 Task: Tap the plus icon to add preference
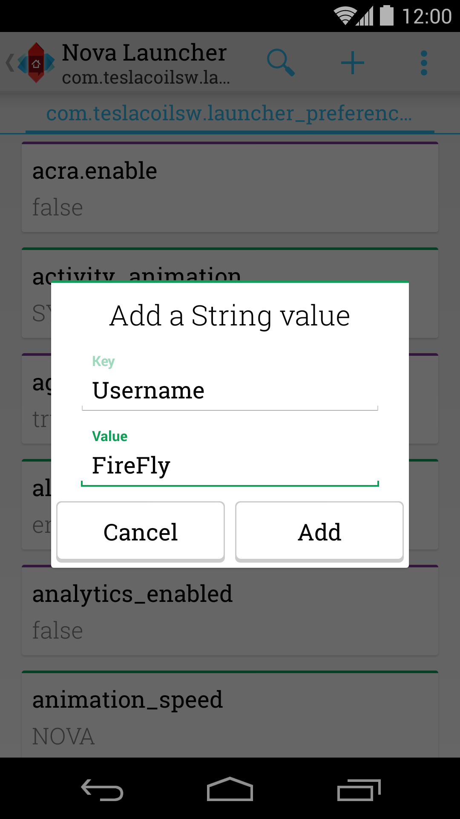353,63
